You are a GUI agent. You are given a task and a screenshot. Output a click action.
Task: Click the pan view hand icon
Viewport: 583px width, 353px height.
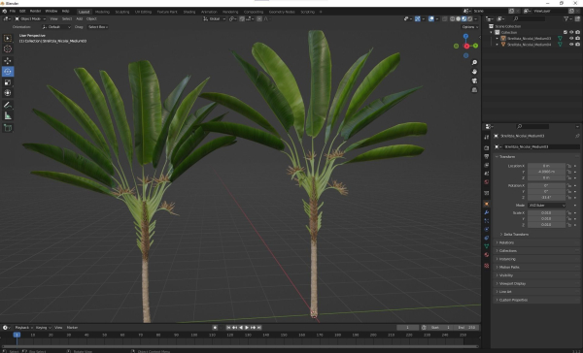pyautogui.click(x=474, y=72)
